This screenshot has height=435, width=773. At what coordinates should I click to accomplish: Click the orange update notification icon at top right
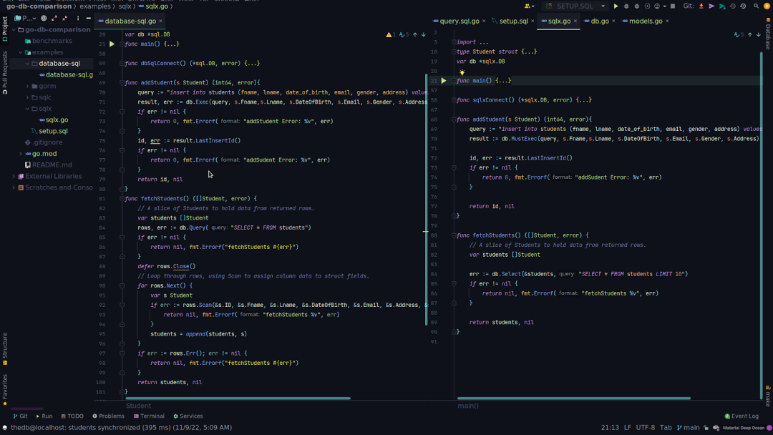tap(767, 6)
